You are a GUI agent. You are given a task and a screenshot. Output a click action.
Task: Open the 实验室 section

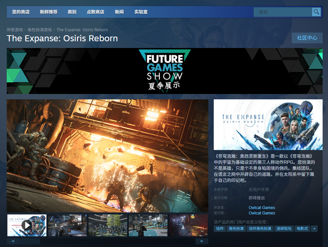click(141, 12)
